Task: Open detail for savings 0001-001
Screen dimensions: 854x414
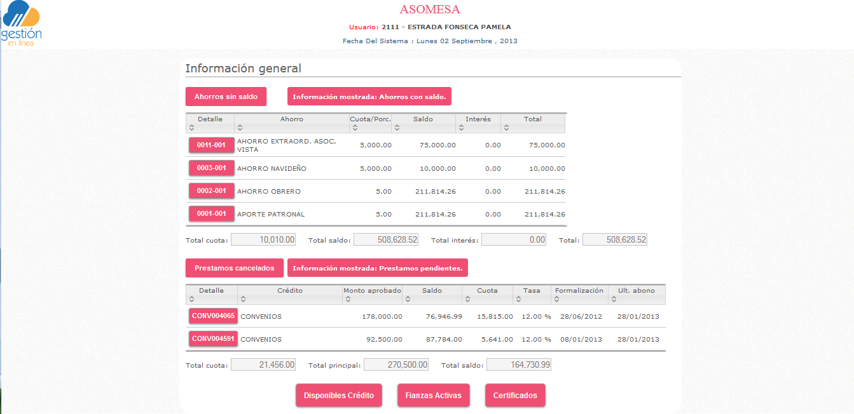Action: click(x=211, y=213)
